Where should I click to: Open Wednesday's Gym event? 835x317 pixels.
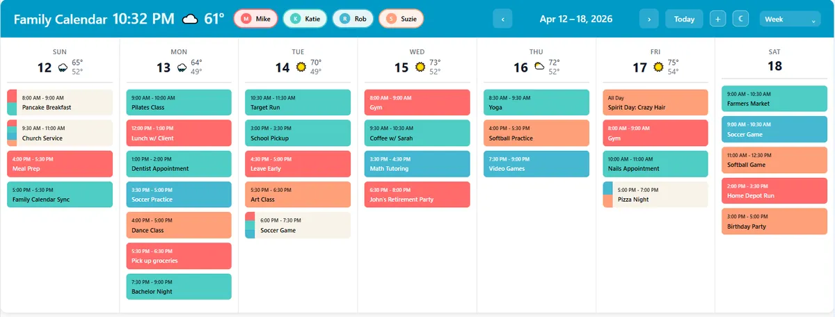[x=417, y=102]
